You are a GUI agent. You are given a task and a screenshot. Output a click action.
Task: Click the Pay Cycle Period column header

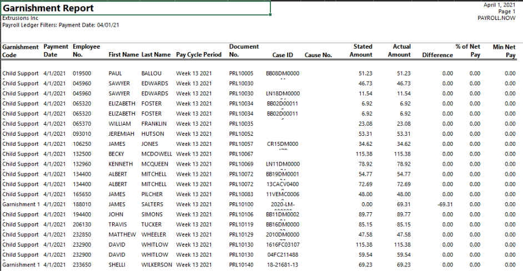[199, 55]
